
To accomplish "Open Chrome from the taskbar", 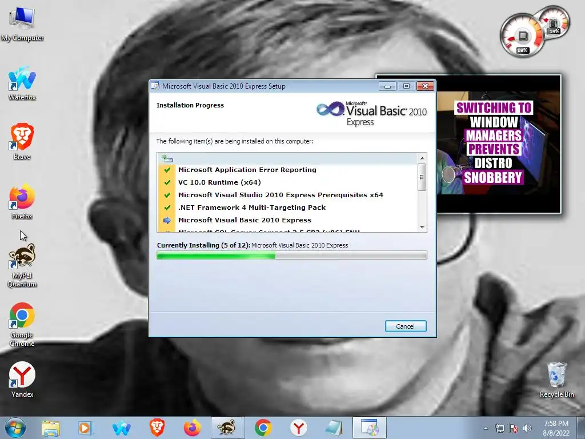I will click(x=263, y=428).
